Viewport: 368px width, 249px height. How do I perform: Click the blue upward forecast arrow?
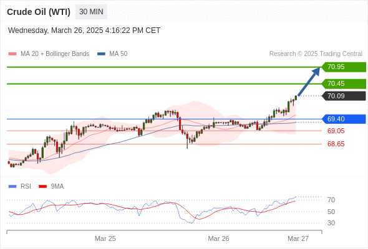pyautogui.click(x=309, y=82)
